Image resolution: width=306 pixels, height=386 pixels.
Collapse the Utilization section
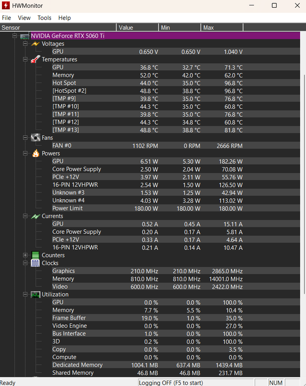pos(25,294)
